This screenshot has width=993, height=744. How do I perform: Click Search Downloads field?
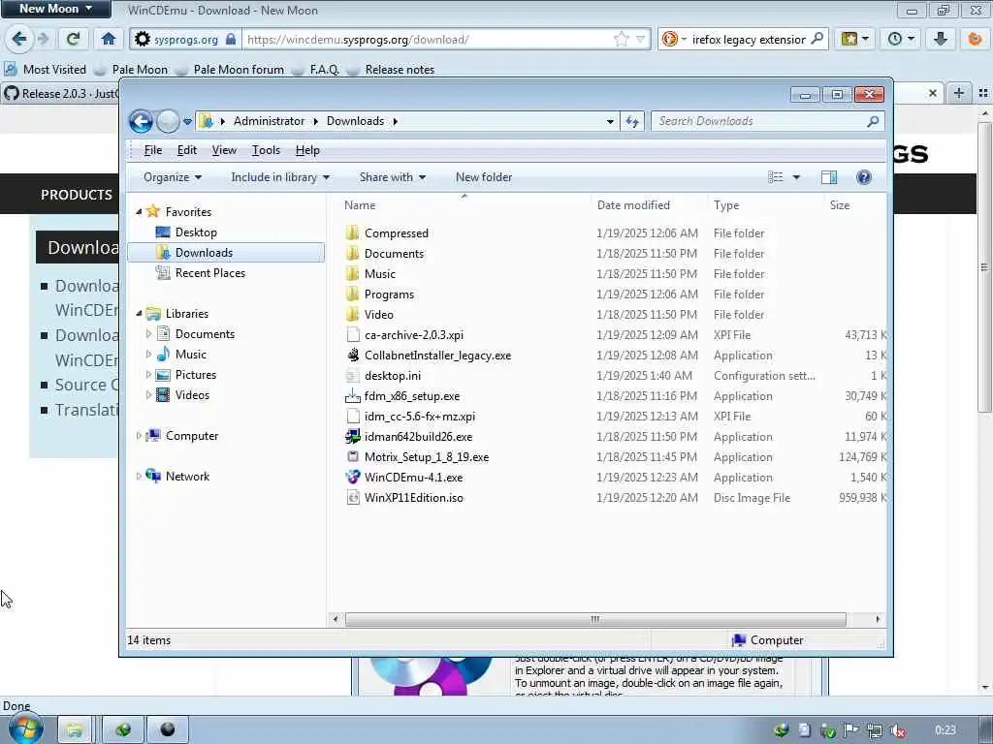(x=760, y=121)
